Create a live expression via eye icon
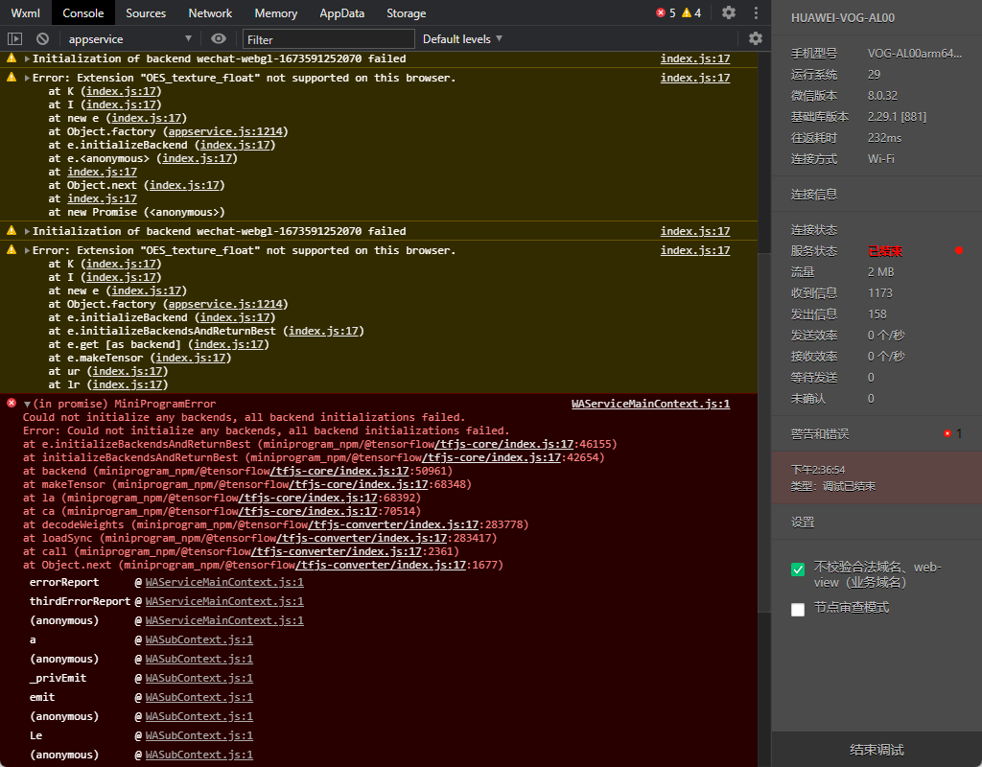The width and height of the screenshot is (982, 767). click(x=219, y=38)
